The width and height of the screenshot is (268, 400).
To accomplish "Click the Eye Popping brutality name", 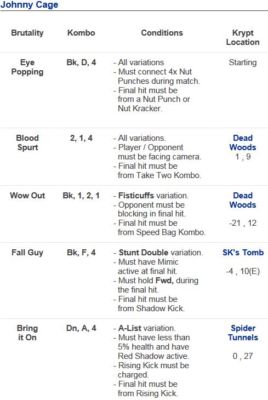I will (27, 67).
